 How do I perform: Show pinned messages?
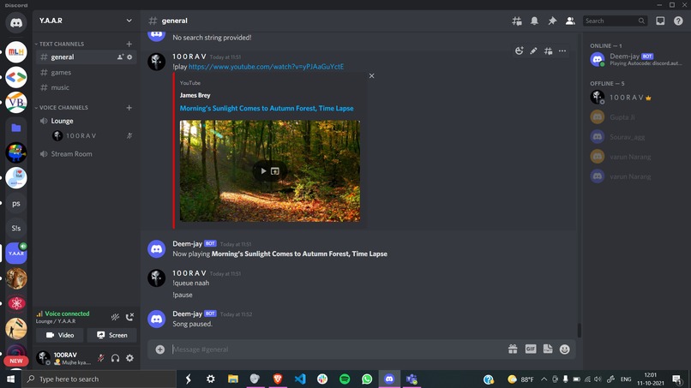click(552, 21)
